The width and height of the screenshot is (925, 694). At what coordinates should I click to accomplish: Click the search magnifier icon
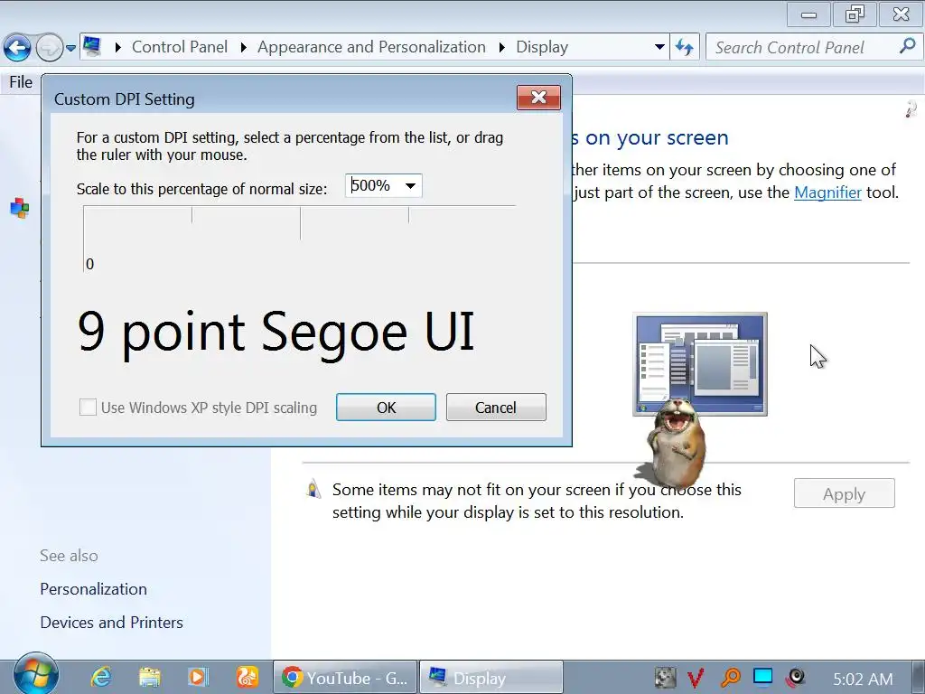pyautogui.click(x=907, y=46)
